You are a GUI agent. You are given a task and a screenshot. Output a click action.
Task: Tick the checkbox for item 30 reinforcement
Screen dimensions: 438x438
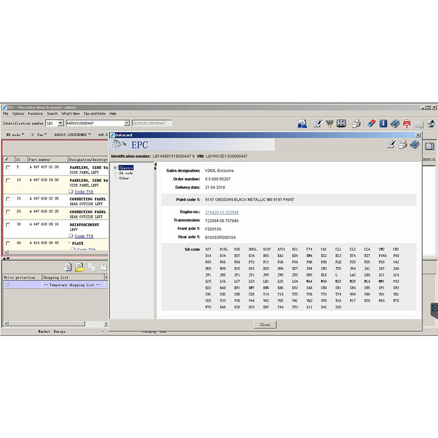8,225
